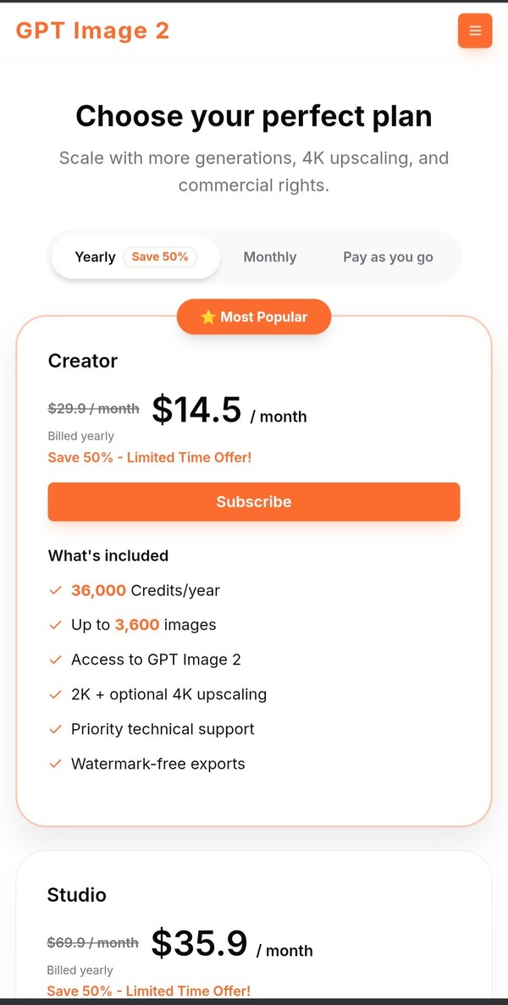Screen dimensions: 508x1005
Task: Click the $35.9 Studio price
Action: point(200,943)
